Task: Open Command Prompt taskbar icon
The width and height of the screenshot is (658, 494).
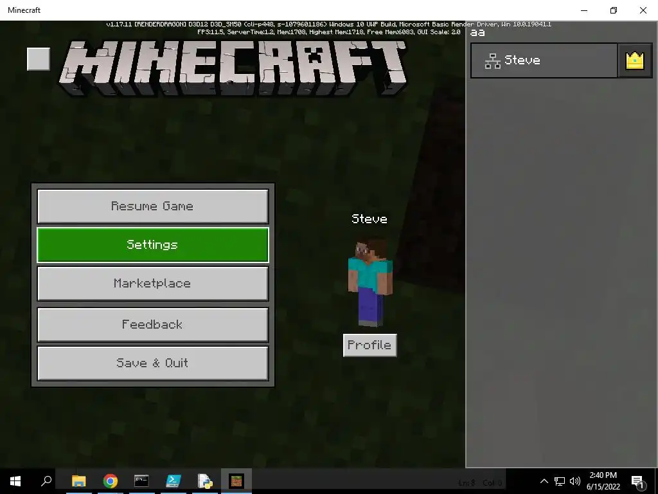Action: (141, 481)
